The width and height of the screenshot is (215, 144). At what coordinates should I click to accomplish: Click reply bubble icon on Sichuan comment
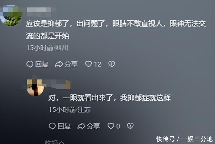(x=30, y=64)
